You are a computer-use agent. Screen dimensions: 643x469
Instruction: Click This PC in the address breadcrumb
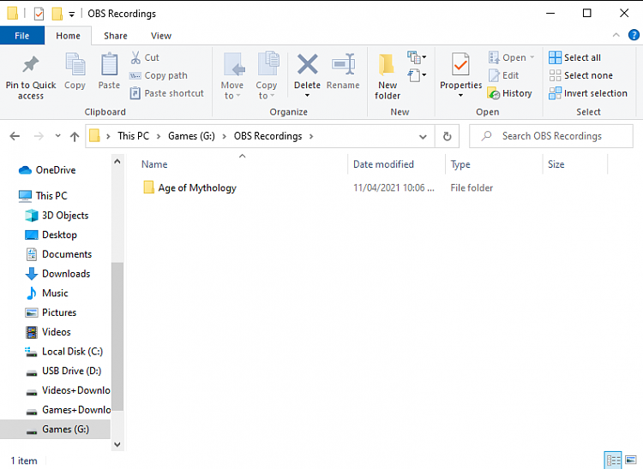tap(133, 136)
